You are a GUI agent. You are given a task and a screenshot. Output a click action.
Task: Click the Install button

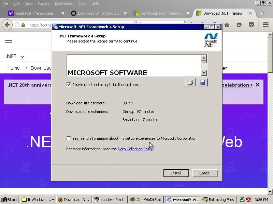(x=176, y=173)
